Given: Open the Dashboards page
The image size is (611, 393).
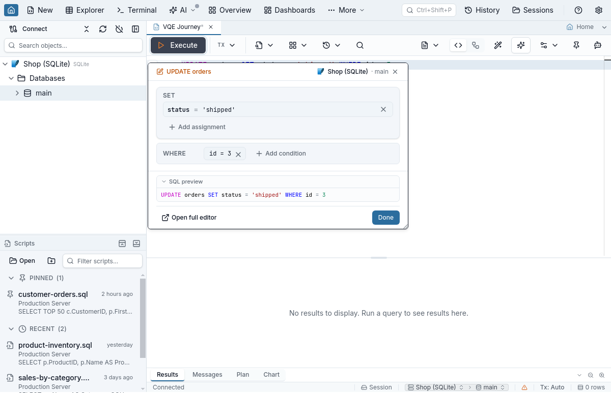Looking at the screenshot, I should click(289, 10).
